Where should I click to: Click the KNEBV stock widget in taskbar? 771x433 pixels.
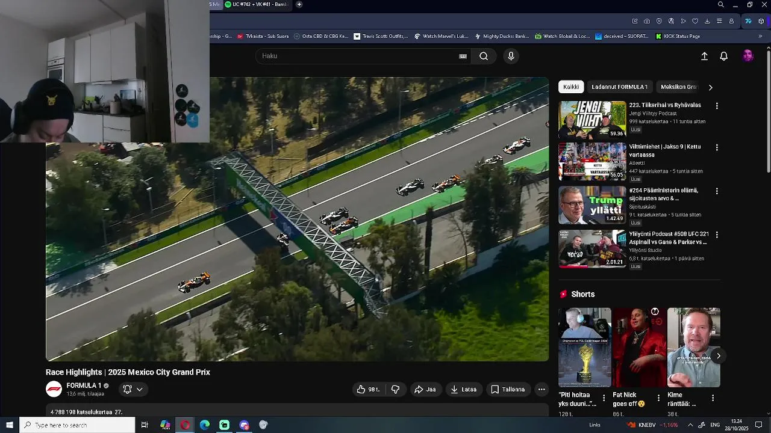tap(652, 425)
